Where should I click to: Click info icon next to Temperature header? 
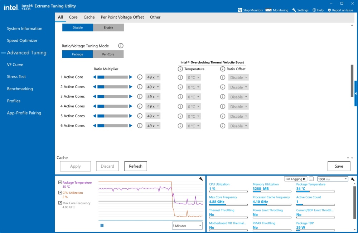pyautogui.click(x=180, y=69)
